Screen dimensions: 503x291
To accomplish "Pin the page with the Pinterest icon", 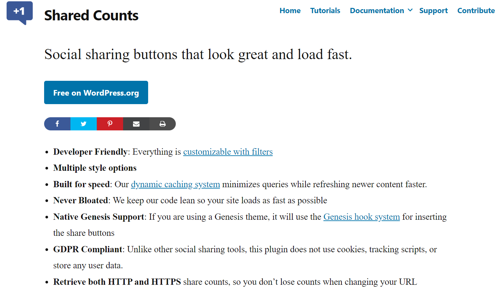I will coord(110,124).
